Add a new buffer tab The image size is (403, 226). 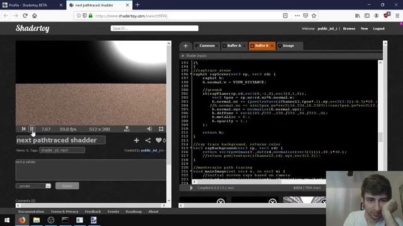pos(186,46)
